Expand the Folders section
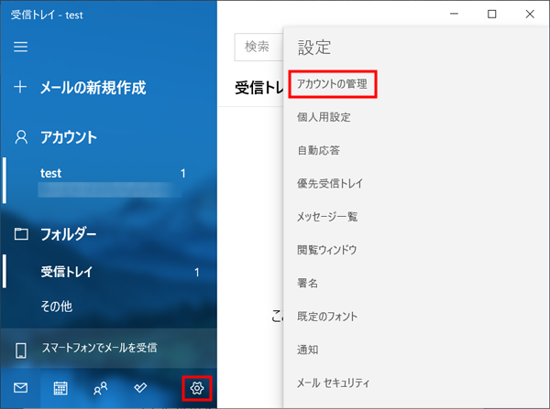Screen dimensions: 550x409 [x=69, y=233]
